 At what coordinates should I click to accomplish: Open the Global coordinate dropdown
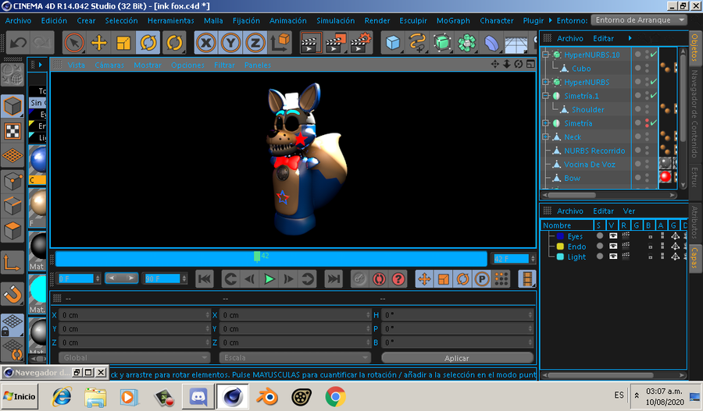click(134, 358)
